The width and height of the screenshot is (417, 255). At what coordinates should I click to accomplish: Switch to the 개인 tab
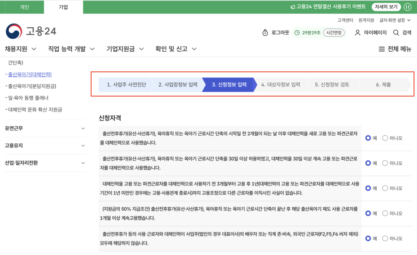[24, 7]
